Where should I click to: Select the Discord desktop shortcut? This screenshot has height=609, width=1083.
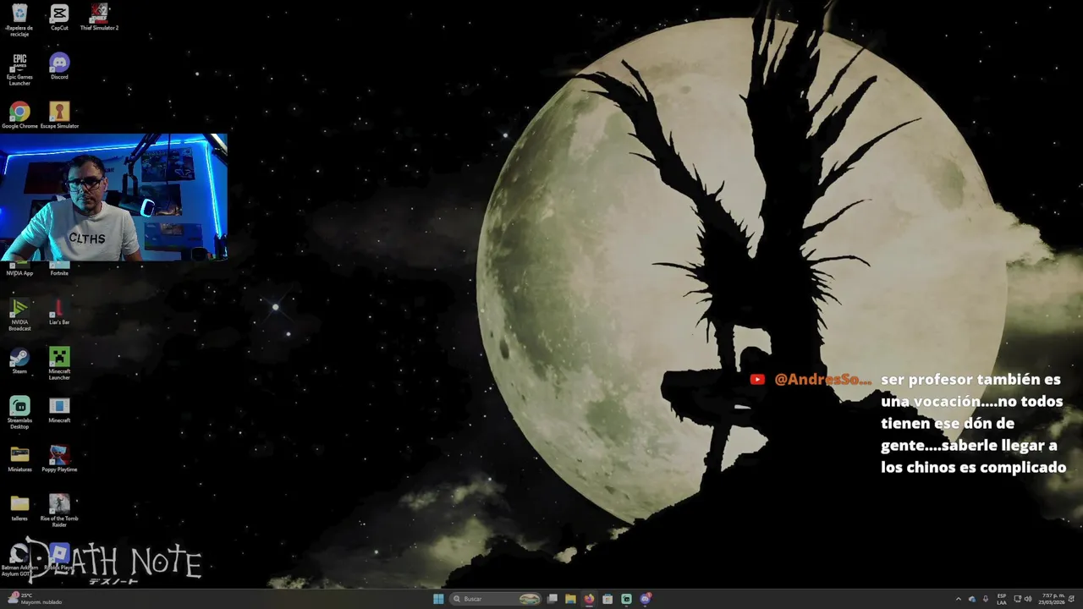coord(59,66)
